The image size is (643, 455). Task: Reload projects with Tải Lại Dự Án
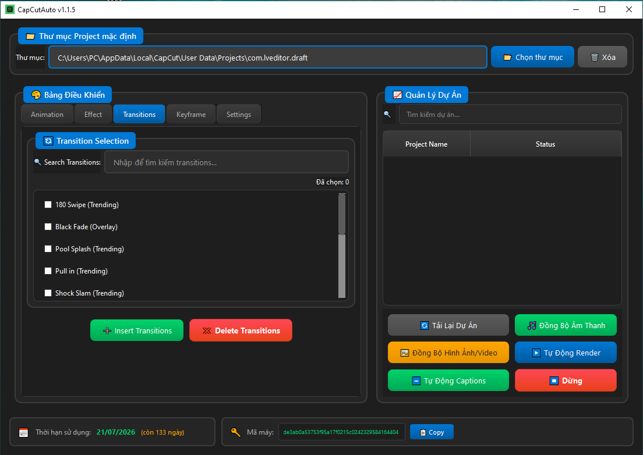(x=448, y=325)
